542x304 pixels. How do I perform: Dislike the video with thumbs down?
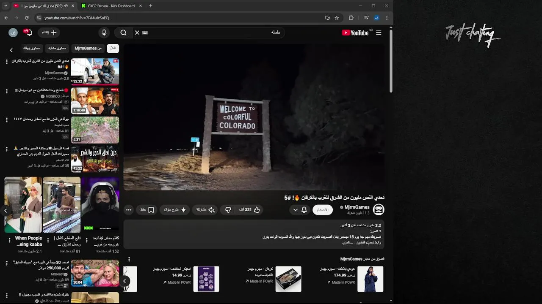coord(228,209)
